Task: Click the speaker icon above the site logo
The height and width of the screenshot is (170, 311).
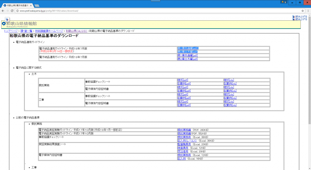Action: tap(7, 19)
